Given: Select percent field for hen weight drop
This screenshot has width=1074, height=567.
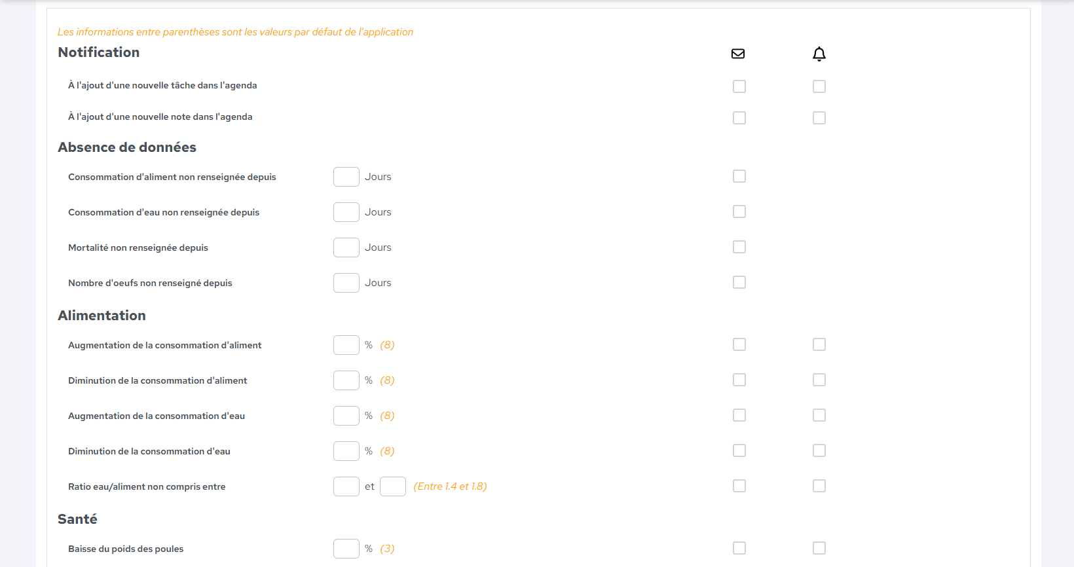Looking at the screenshot, I should pos(346,549).
